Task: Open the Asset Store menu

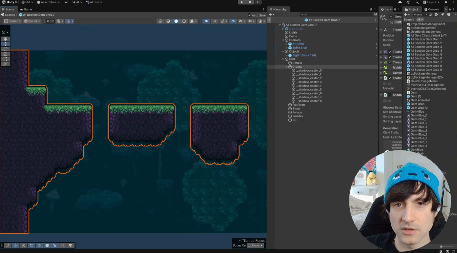Action: coord(48,2)
